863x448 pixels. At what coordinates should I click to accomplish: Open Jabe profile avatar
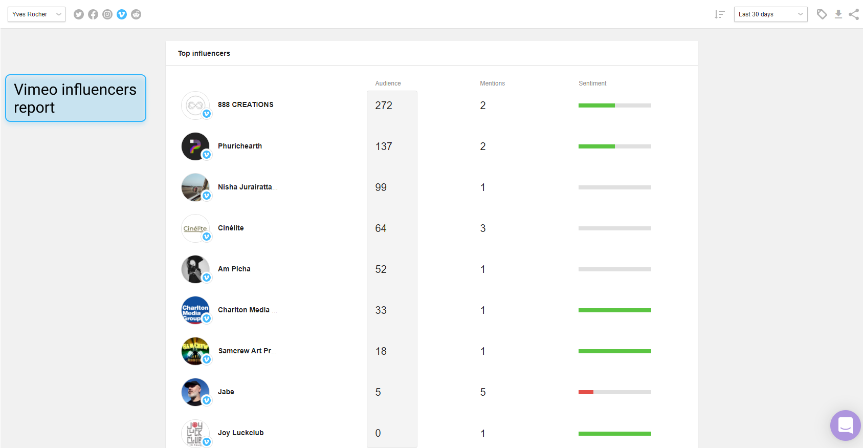[x=195, y=392]
